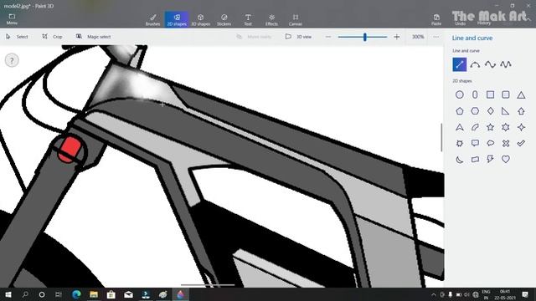Zoom in with the plus button
This screenshot has width=536, height=301.
point(396,37)
